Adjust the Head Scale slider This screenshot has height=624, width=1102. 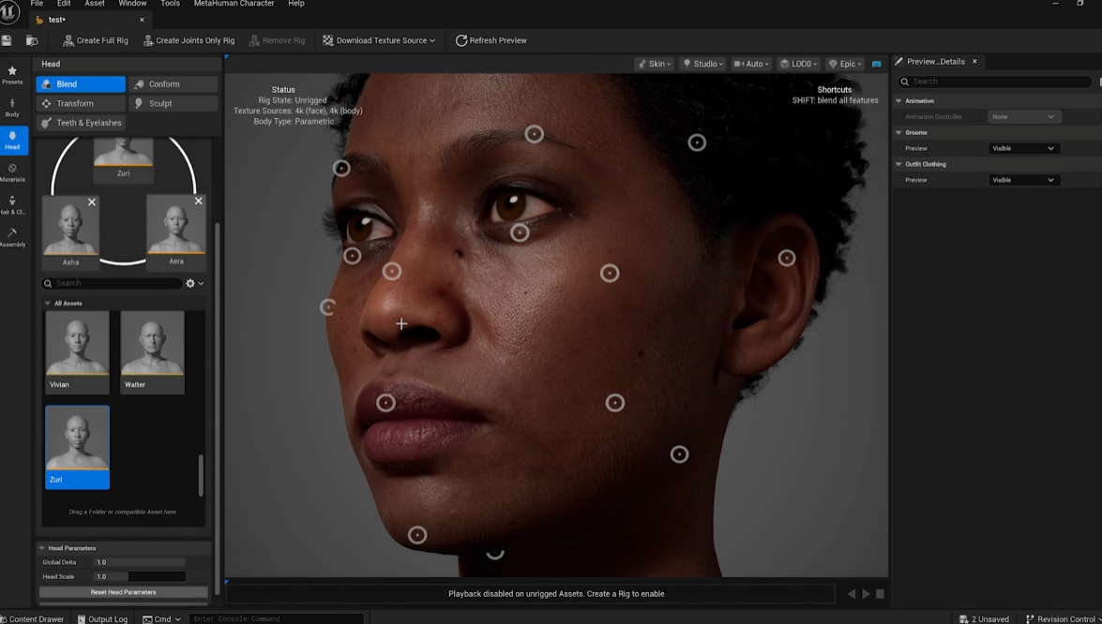140,577
